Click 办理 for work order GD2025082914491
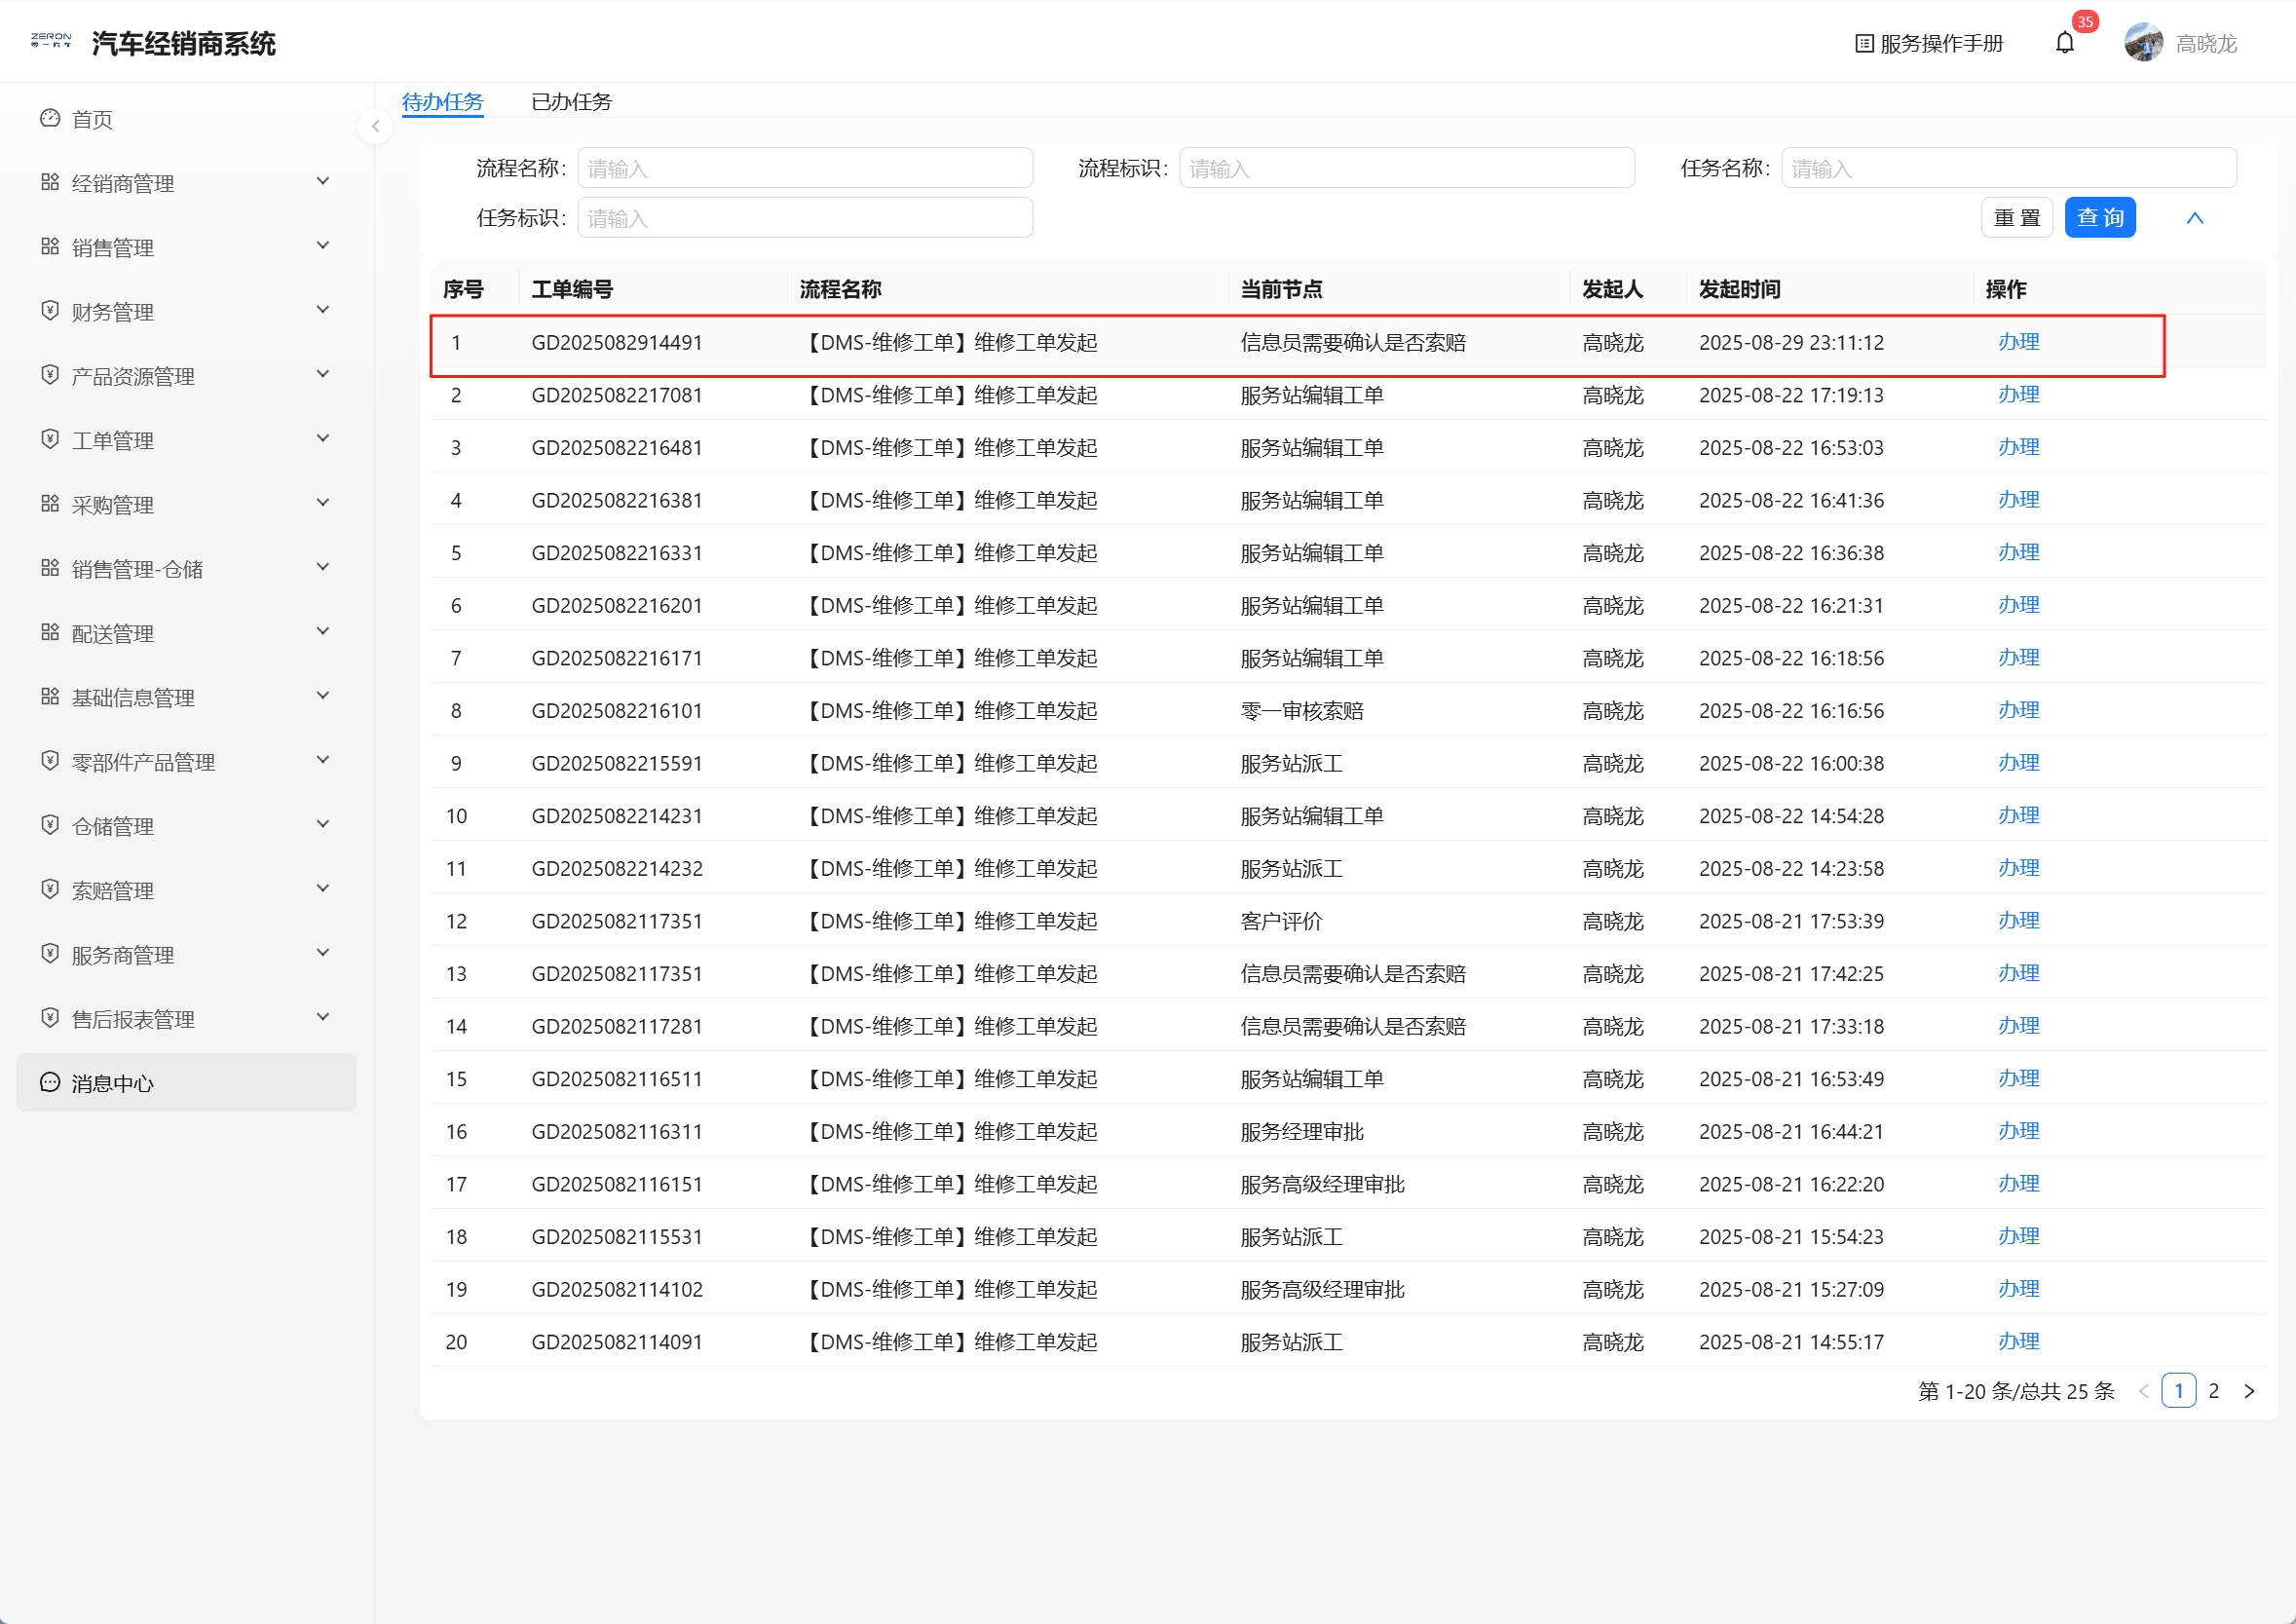 [x=2018, y=342]
